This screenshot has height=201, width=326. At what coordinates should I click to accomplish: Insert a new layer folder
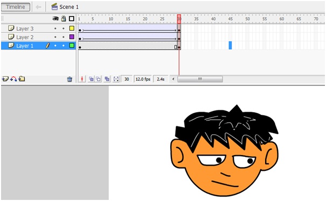click(x=22, y=79)
